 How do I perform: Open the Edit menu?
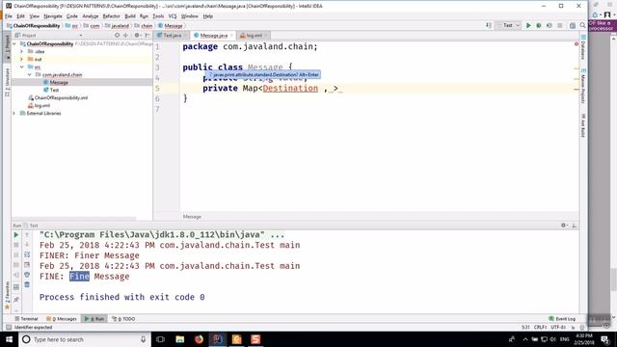click(x=20, y=16)
